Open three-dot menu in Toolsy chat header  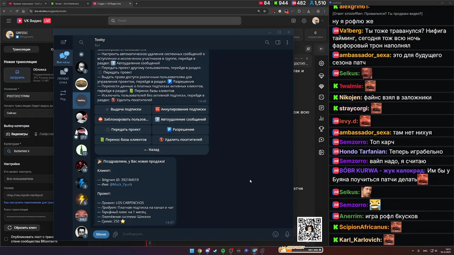coord(287,42)
